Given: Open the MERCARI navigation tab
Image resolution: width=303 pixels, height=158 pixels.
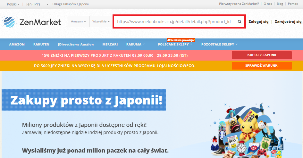Looking at the screenshot, I should (x=110, y=45).
